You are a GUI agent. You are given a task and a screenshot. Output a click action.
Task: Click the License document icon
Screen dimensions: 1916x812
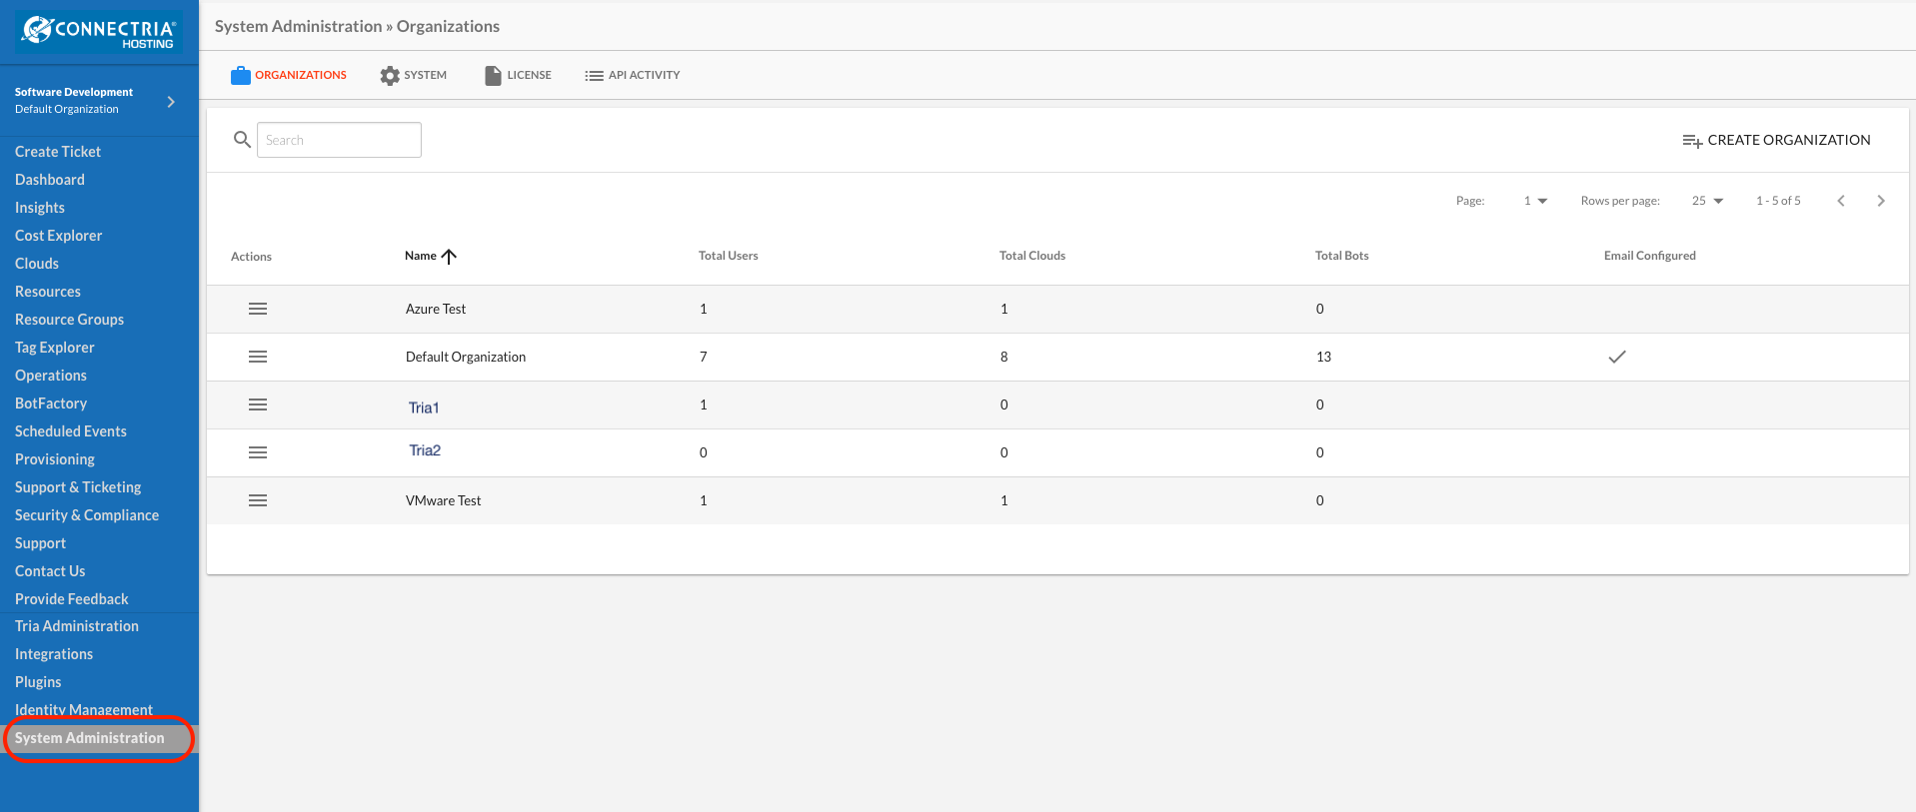coord(493,76)
